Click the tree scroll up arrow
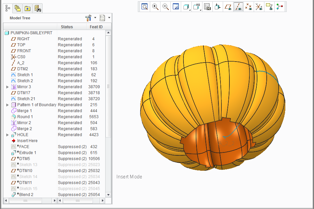 tap(108, 33)
